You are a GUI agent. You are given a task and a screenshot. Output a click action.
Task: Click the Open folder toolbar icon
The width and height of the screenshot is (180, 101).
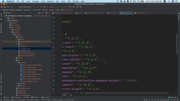click(2, 7)
